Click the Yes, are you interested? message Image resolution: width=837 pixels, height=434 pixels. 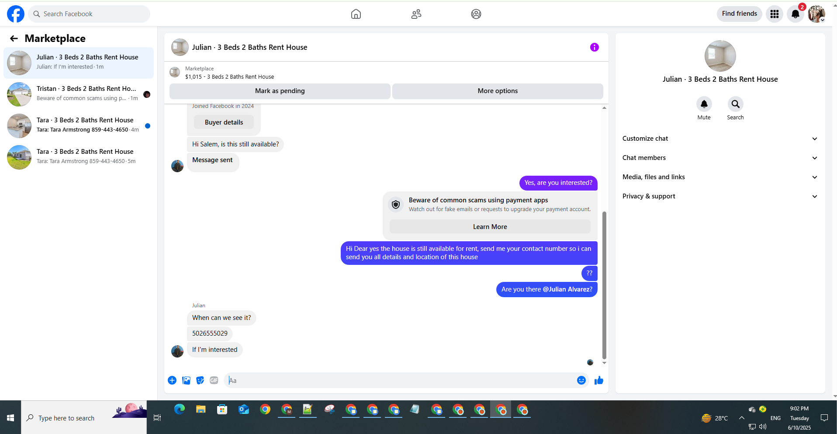(558, 183)
